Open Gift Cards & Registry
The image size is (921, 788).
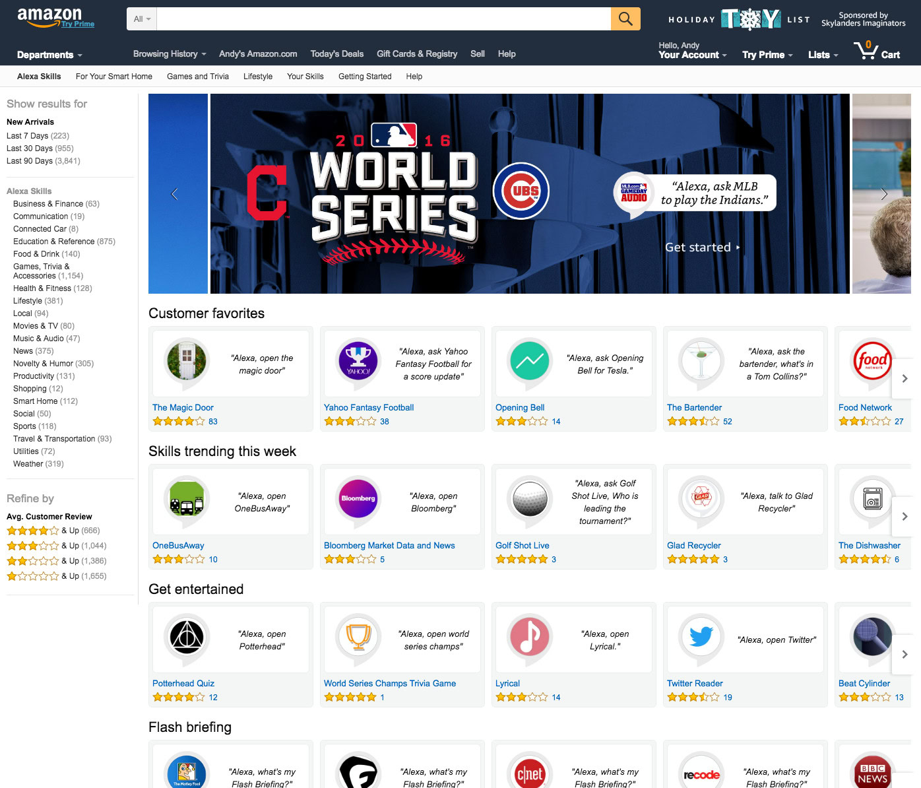417,54
